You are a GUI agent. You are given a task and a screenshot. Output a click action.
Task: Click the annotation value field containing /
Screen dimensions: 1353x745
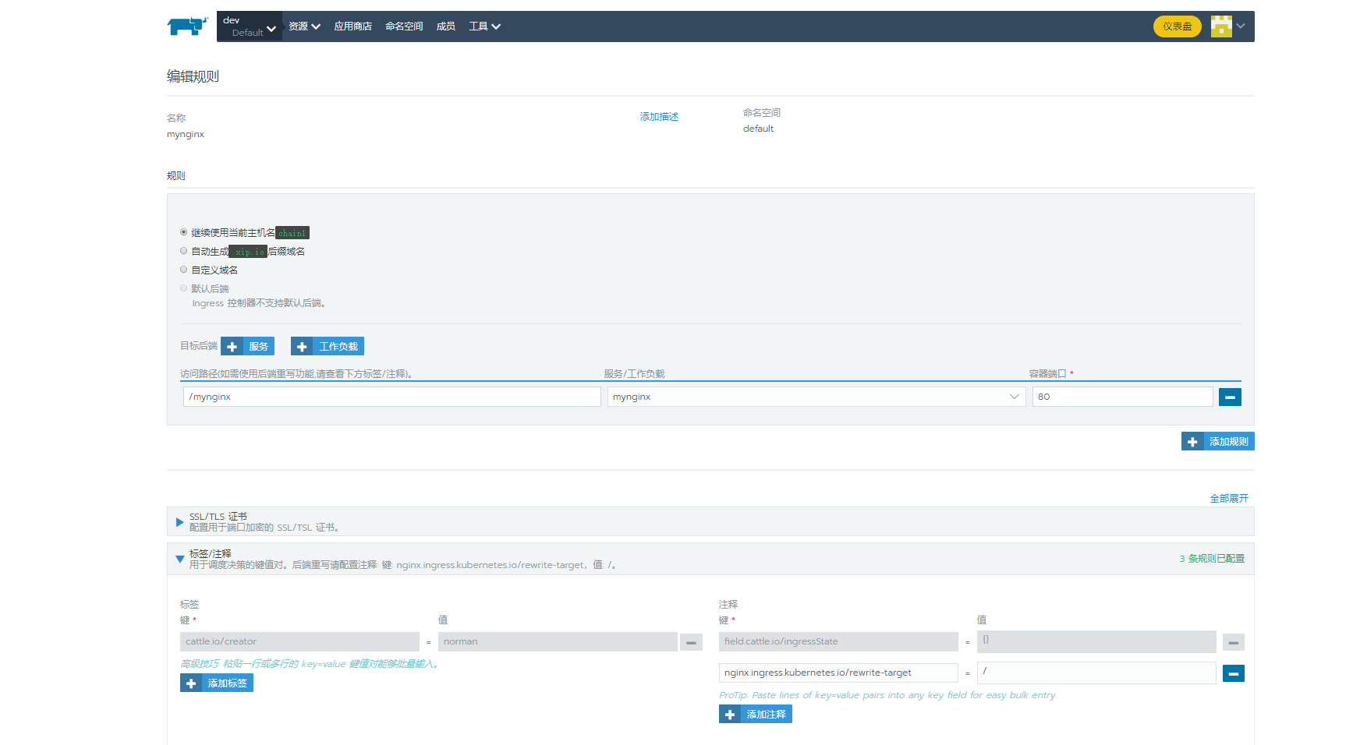click(x=1096, y=673)
